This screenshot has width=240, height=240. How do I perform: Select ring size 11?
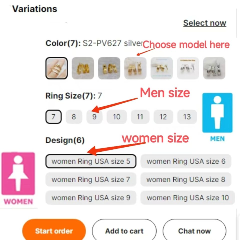tap(140, 117)
